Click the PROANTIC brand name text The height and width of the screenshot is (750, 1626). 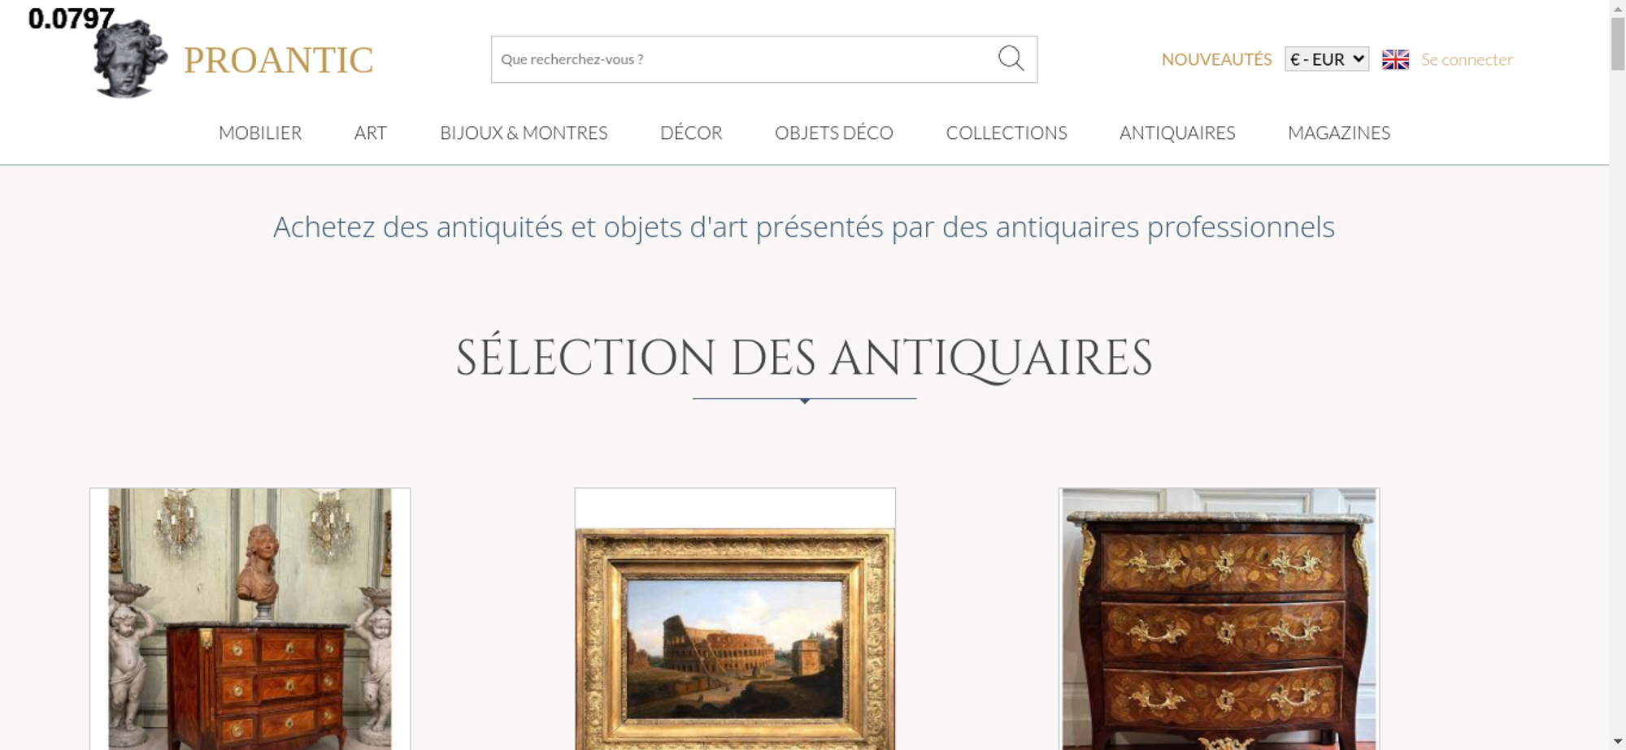click(278, 60)
